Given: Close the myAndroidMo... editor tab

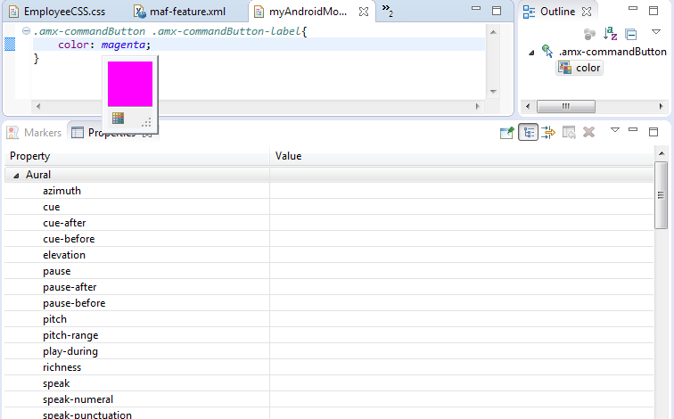Looking at the screenshot, I should [364, 12].
